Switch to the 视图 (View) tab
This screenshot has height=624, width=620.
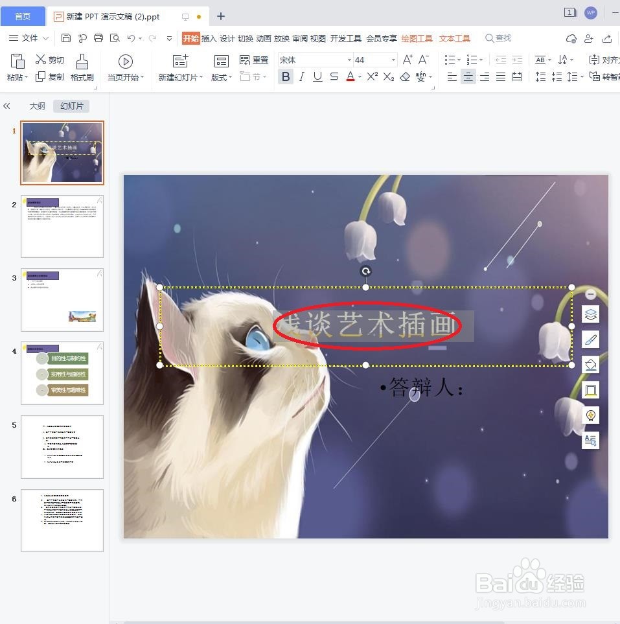317,39
